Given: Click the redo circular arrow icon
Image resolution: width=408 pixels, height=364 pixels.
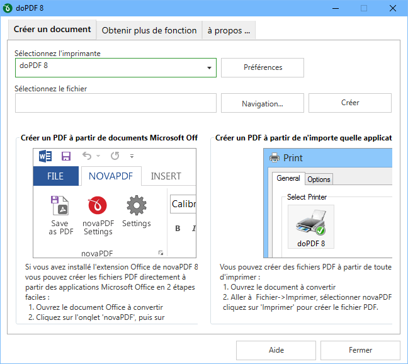Looking at the screenshot, I should (115, 156).
